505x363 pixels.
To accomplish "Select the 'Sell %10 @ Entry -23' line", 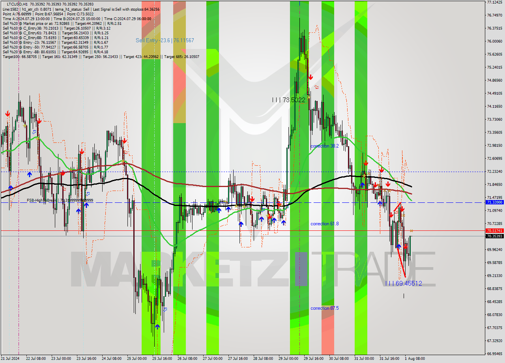I will coord(55,42).
